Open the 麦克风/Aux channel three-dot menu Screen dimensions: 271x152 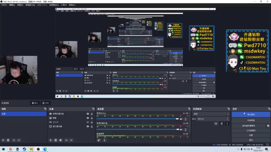point(185,119)
